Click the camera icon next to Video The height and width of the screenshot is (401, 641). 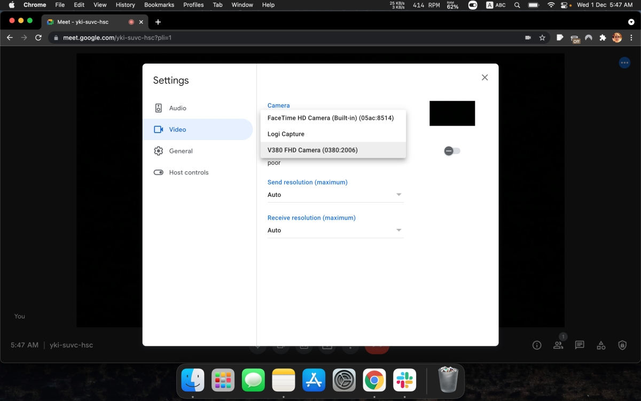tap(158, 129)
